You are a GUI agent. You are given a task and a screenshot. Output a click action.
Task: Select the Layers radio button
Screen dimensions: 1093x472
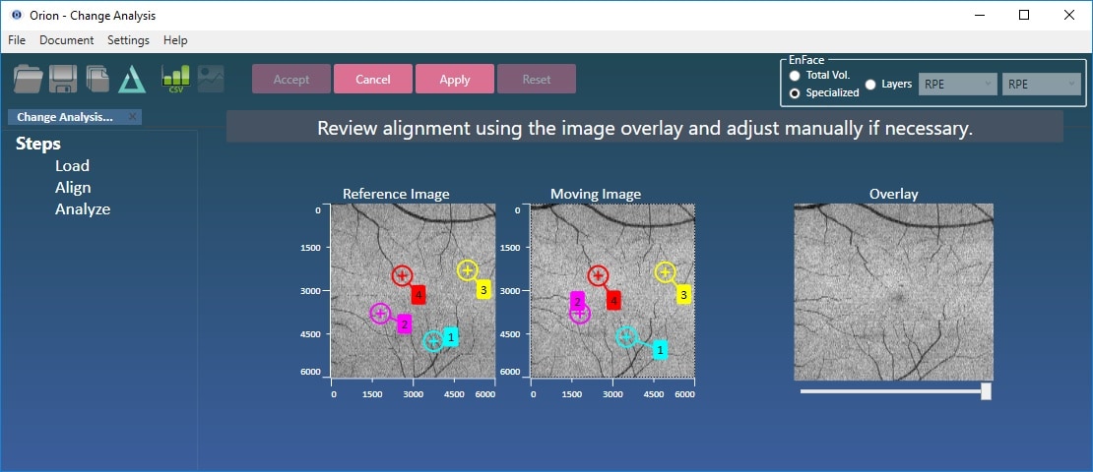pos(869,85)
